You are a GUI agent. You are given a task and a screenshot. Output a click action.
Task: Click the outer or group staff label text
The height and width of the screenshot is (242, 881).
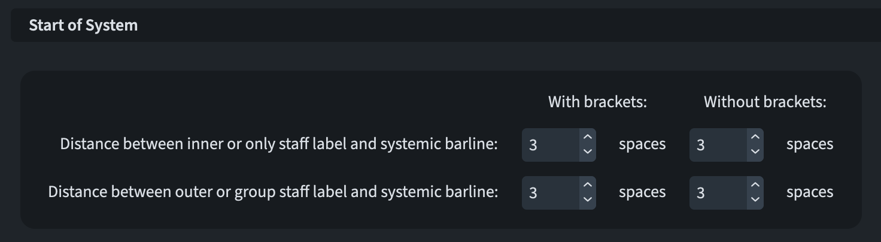point(273,192)
